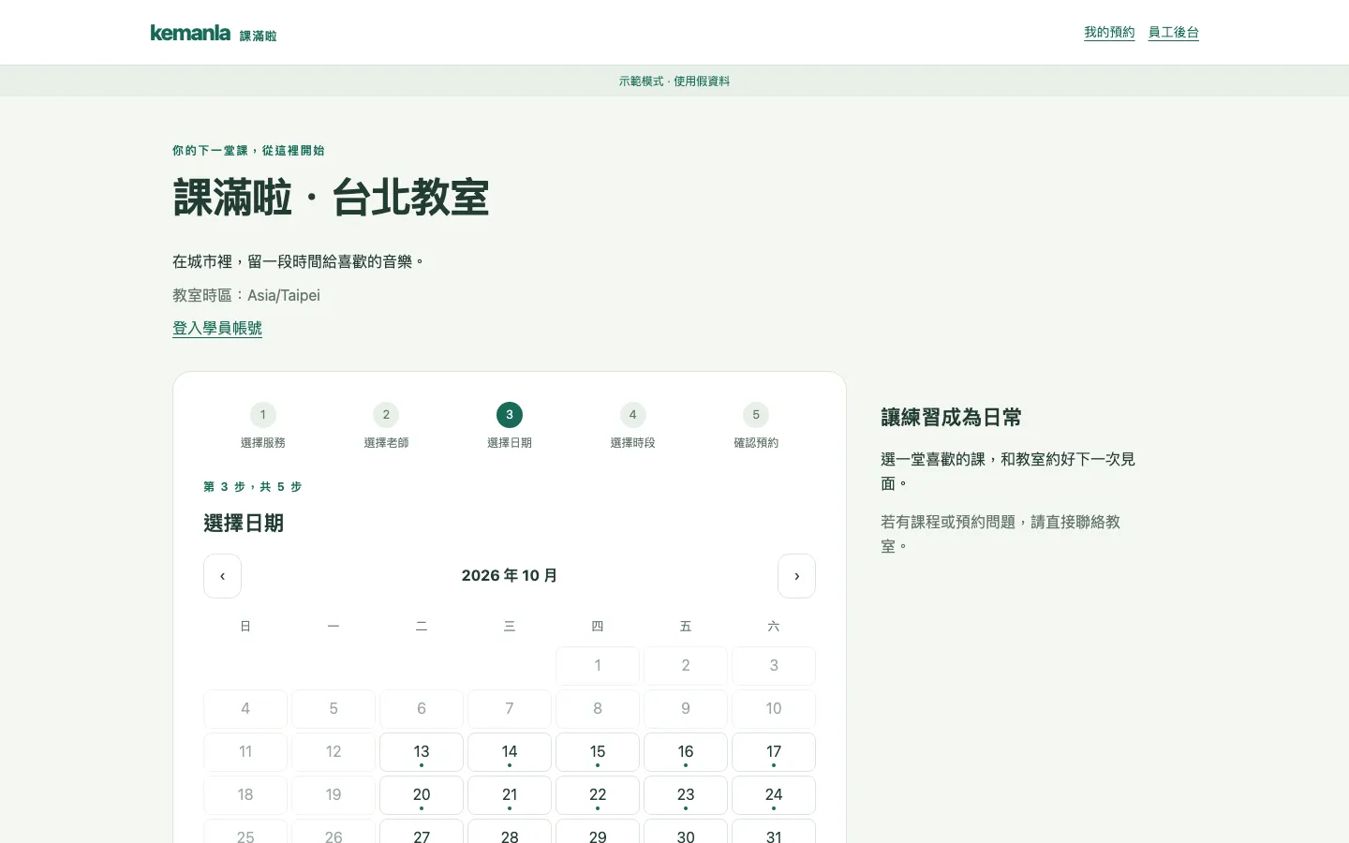This screenshot has width=1349, height=843.
Task: Click disabled date 7
Action: click(x=510, y=709)
